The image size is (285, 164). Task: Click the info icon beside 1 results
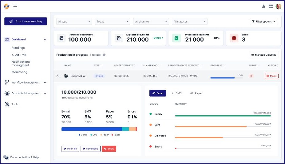pos(104,55)
